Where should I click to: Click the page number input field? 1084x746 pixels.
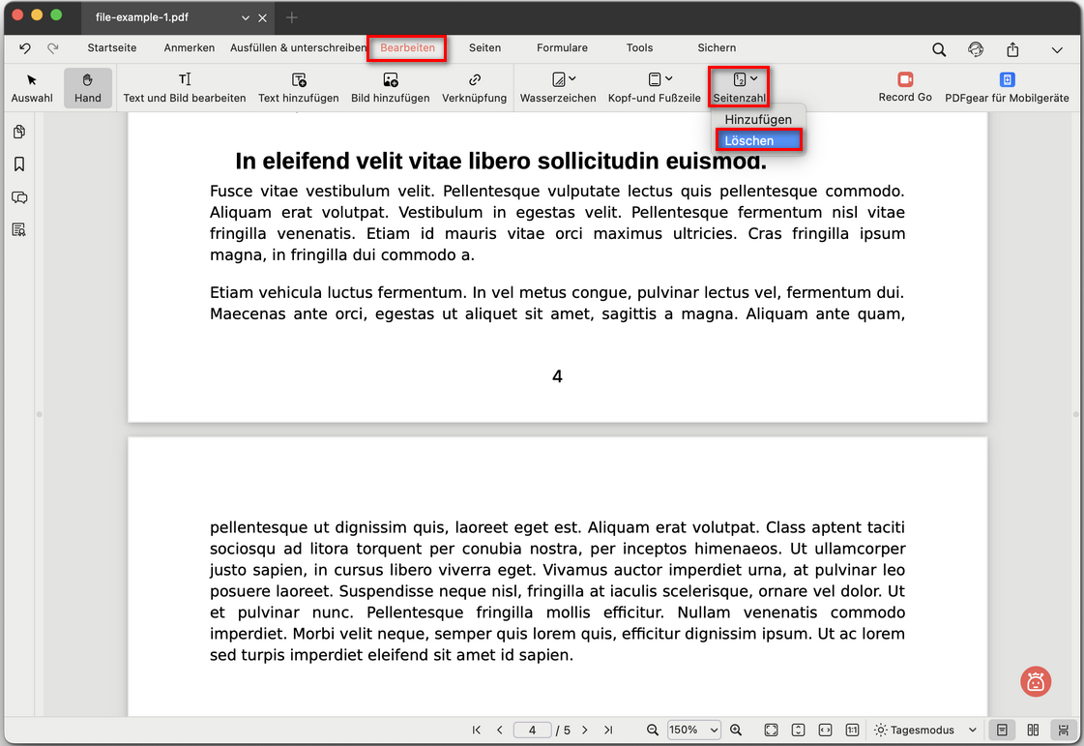point(532,730)
